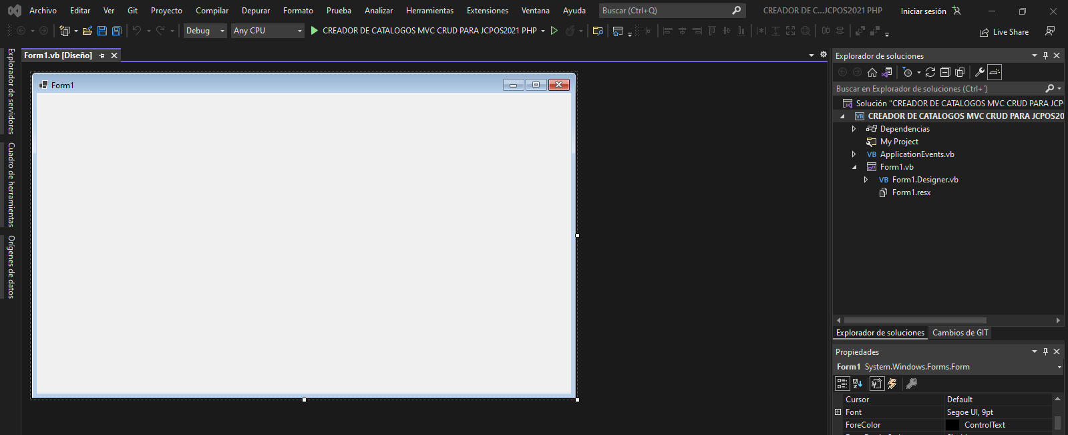1068x435 pixels.
Task: Toggle Categorized view in Properties panel
Action: point(842,384)
